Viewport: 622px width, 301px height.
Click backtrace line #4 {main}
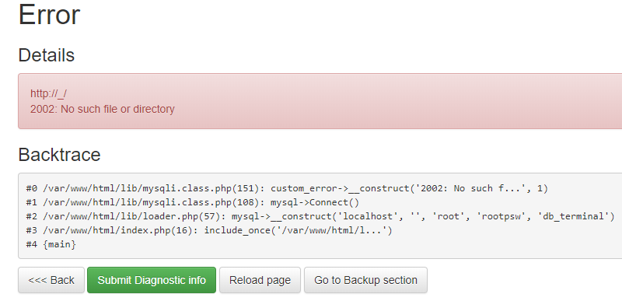51,244
